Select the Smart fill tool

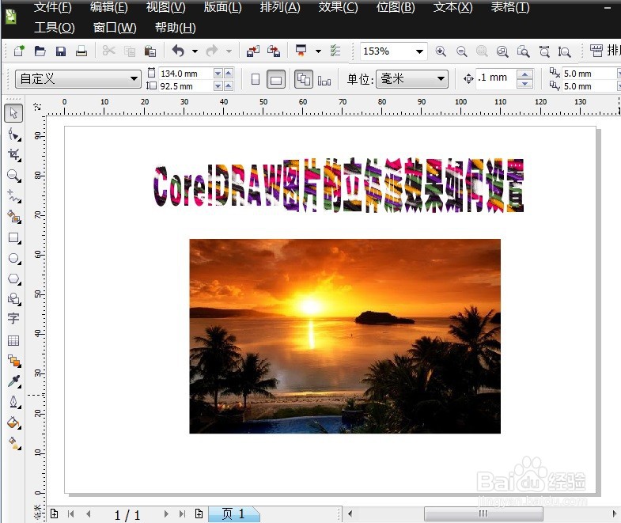[x=14, y=216]
